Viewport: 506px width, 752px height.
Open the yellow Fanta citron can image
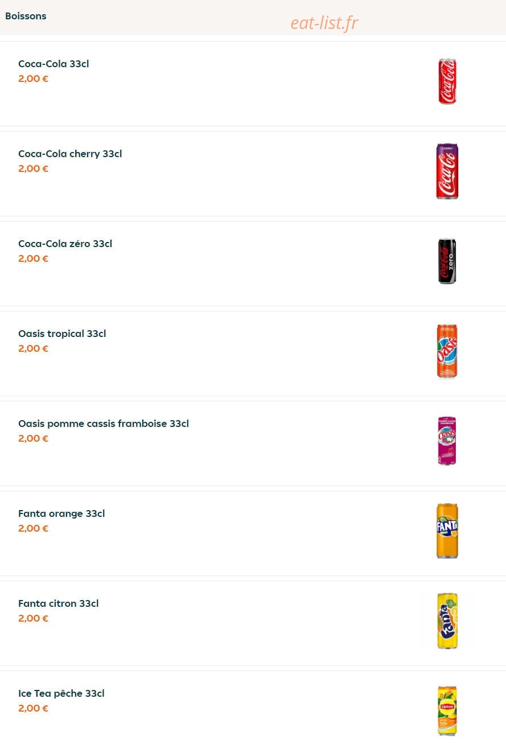pyautogui.click(x=447, y=621)
